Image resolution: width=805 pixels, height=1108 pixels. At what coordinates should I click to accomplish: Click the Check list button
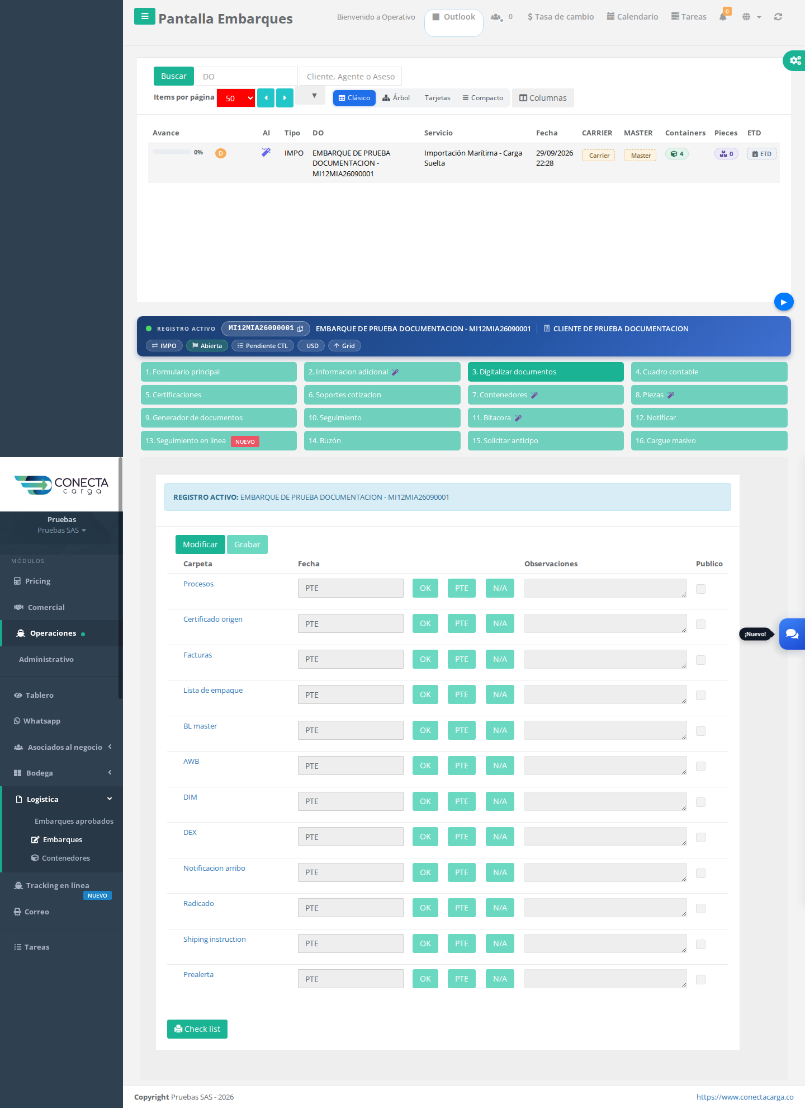[x=197, y=1029]
